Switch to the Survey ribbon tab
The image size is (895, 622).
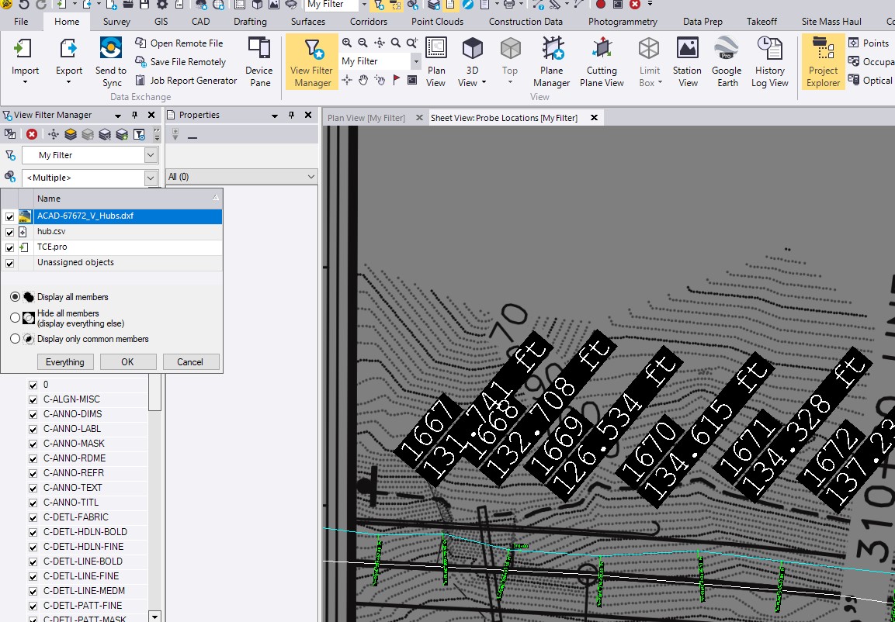point(116,22)
